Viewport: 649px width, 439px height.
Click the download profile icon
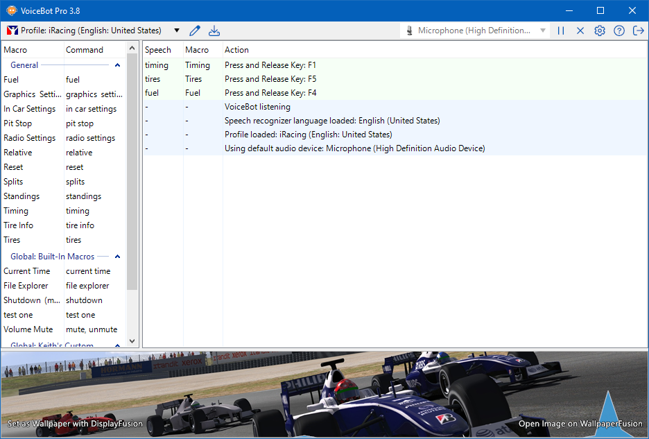(214, 31)
